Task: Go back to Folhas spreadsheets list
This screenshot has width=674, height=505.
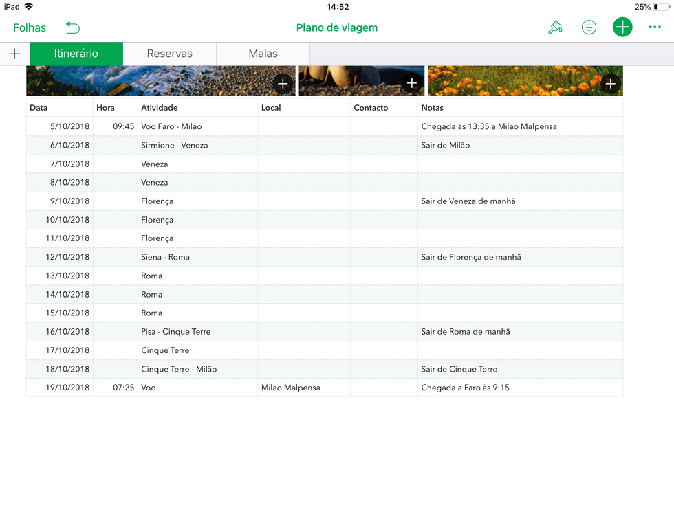Action: [29, 28]
